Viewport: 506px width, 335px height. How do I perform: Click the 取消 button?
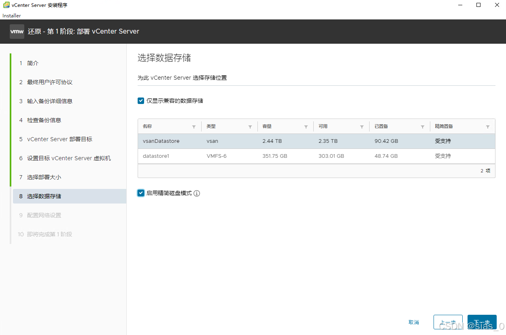click(x=414, y=322)
